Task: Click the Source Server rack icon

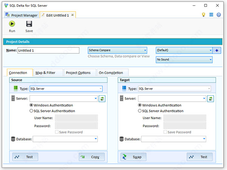Action: (13, 98)
